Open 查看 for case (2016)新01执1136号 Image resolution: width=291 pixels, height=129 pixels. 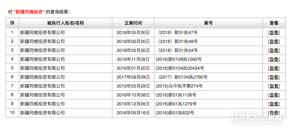(x=274, y=95)
